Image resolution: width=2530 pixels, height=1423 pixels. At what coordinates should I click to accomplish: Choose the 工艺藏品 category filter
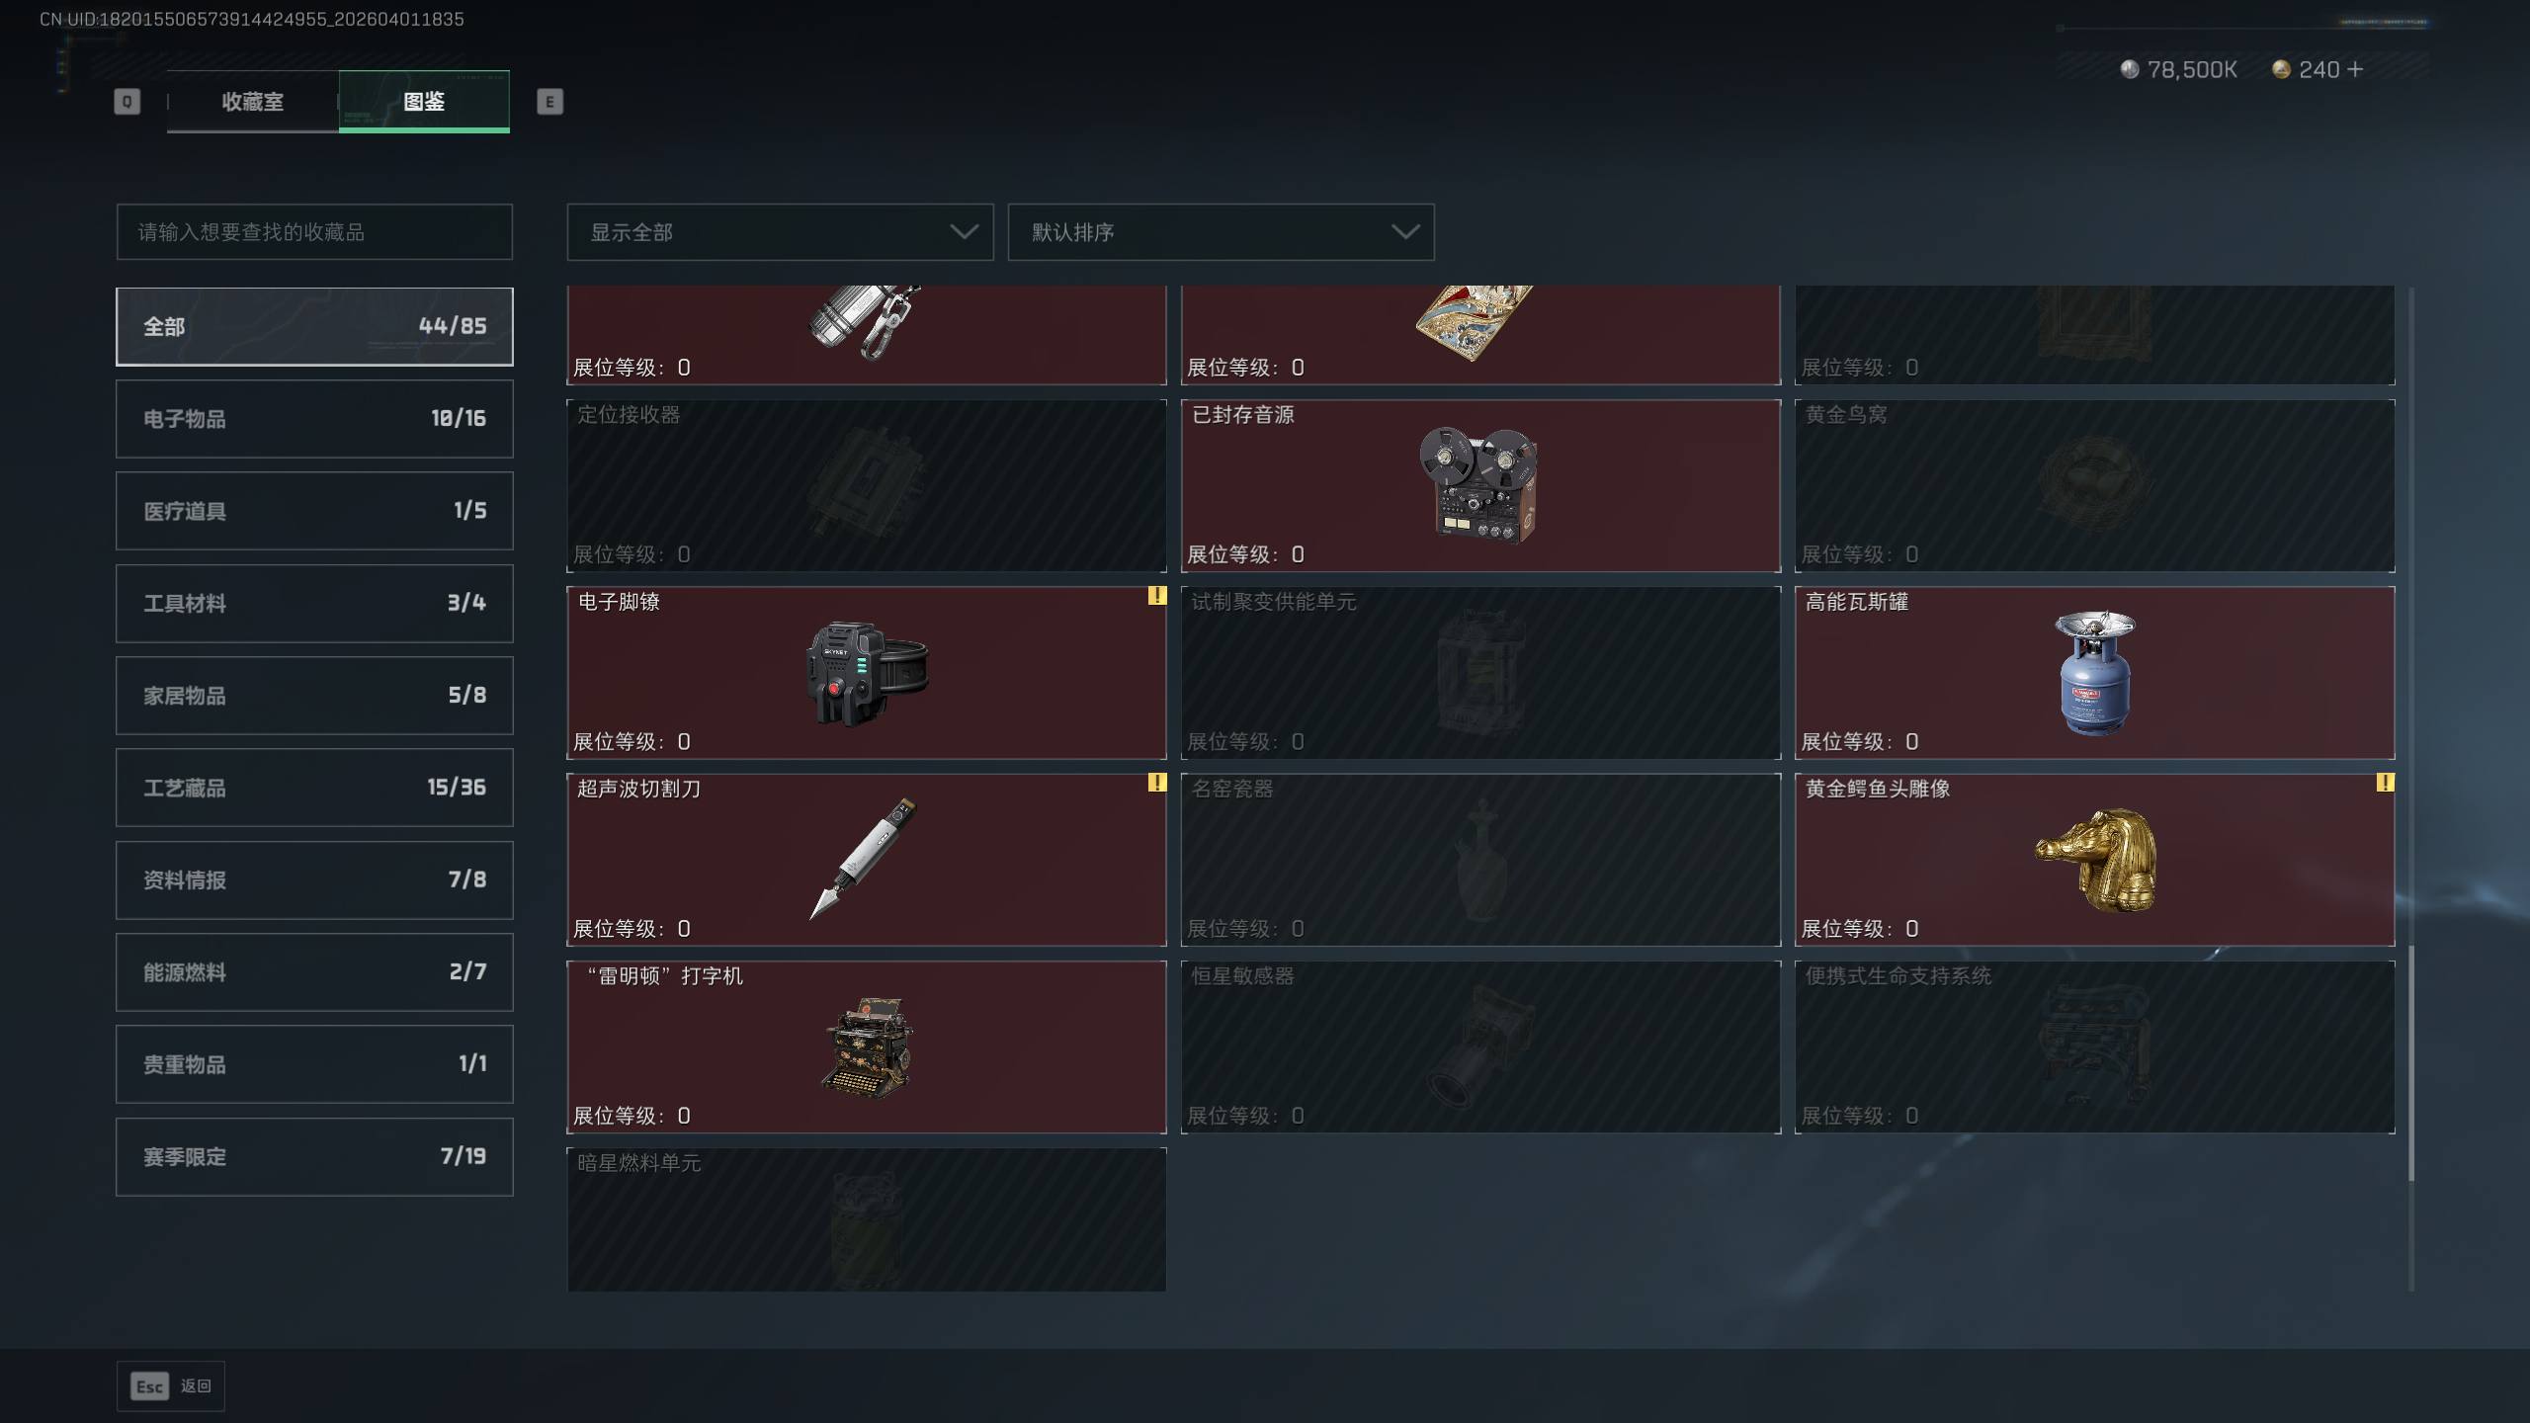tap(314, 788)
